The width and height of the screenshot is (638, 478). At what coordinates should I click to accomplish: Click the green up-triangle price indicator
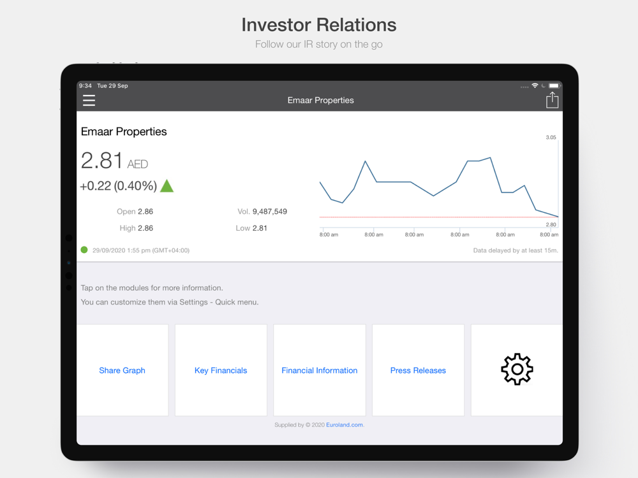[x=167, y=185]
